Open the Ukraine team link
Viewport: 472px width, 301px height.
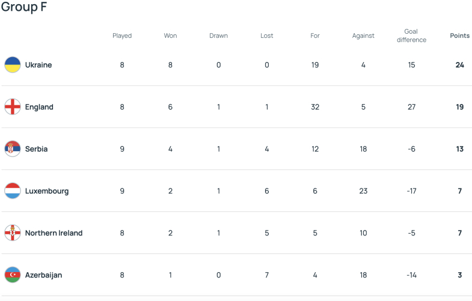pos(38,65)
